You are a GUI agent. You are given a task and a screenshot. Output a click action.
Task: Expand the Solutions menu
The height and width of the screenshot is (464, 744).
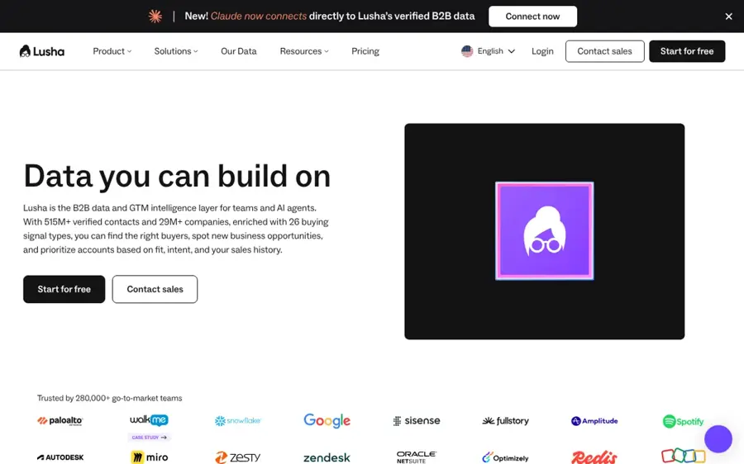(176, 51)
